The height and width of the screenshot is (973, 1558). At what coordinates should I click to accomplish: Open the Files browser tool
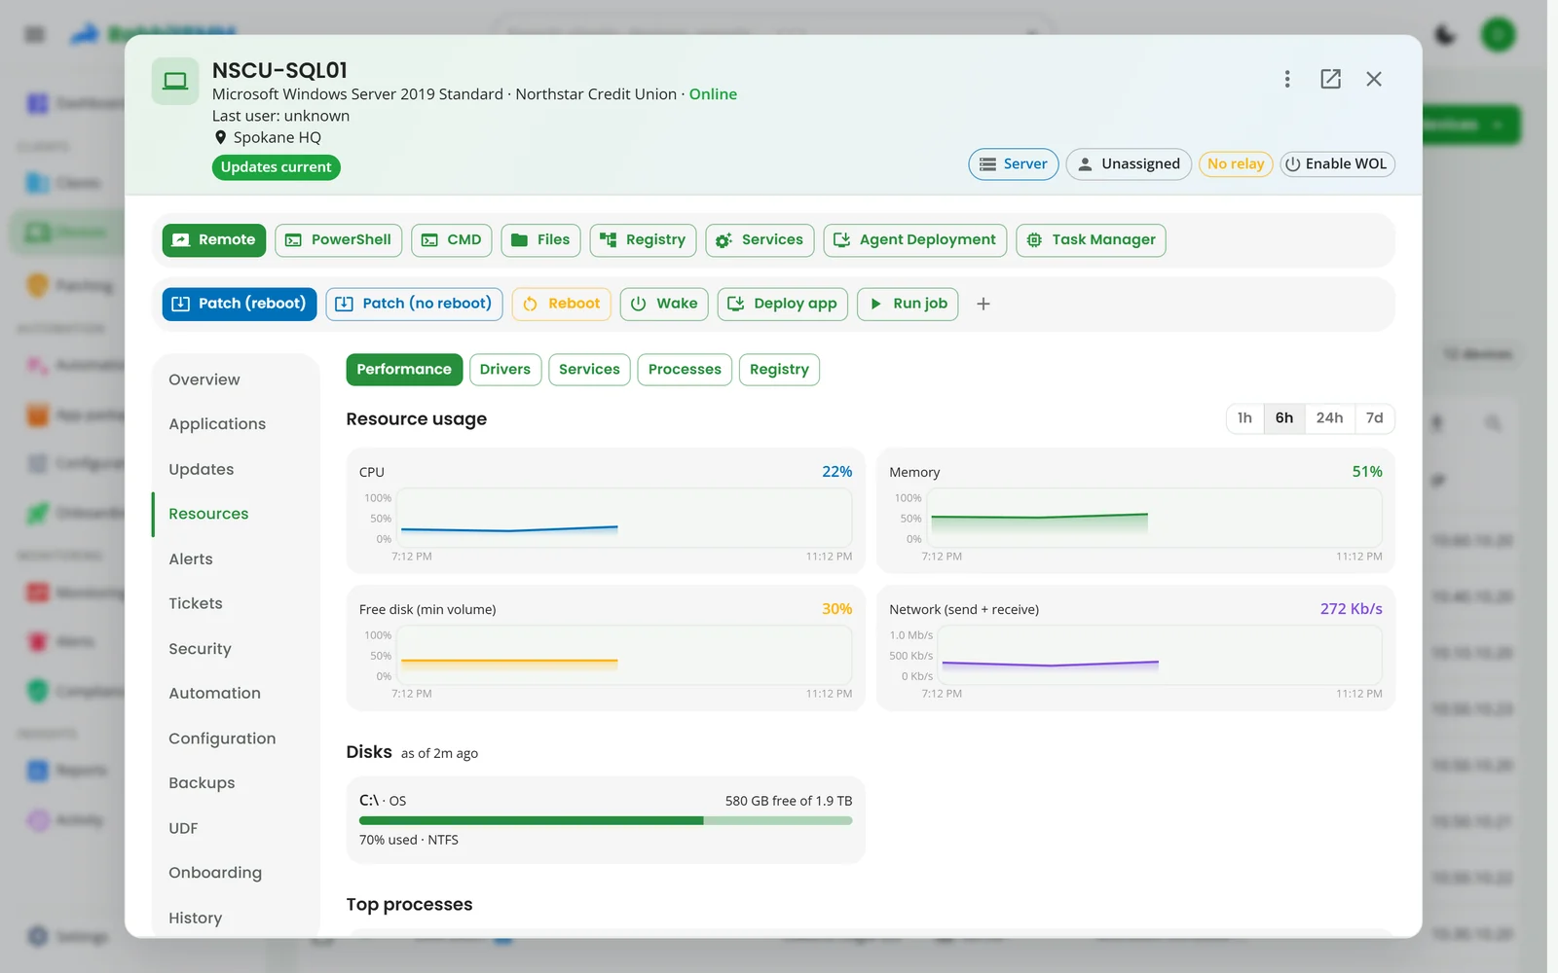pos(540,240)
